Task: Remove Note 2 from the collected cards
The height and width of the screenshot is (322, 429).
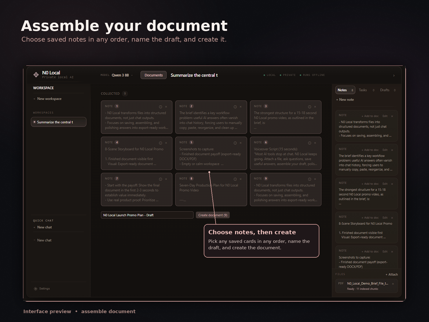Action: pos(241,107)
